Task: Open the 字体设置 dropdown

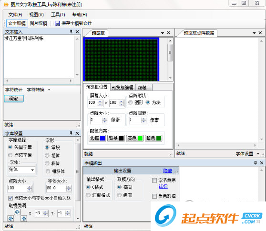Action: (258, 154)
